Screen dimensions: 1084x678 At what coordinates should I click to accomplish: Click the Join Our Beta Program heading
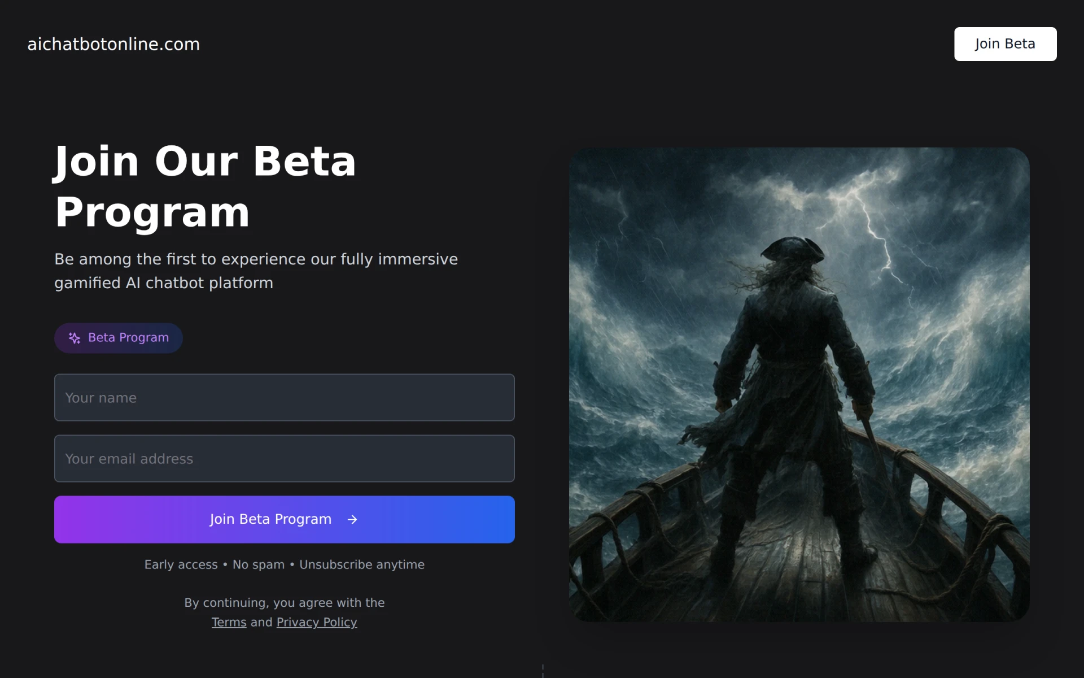click(x=206, y=186)
